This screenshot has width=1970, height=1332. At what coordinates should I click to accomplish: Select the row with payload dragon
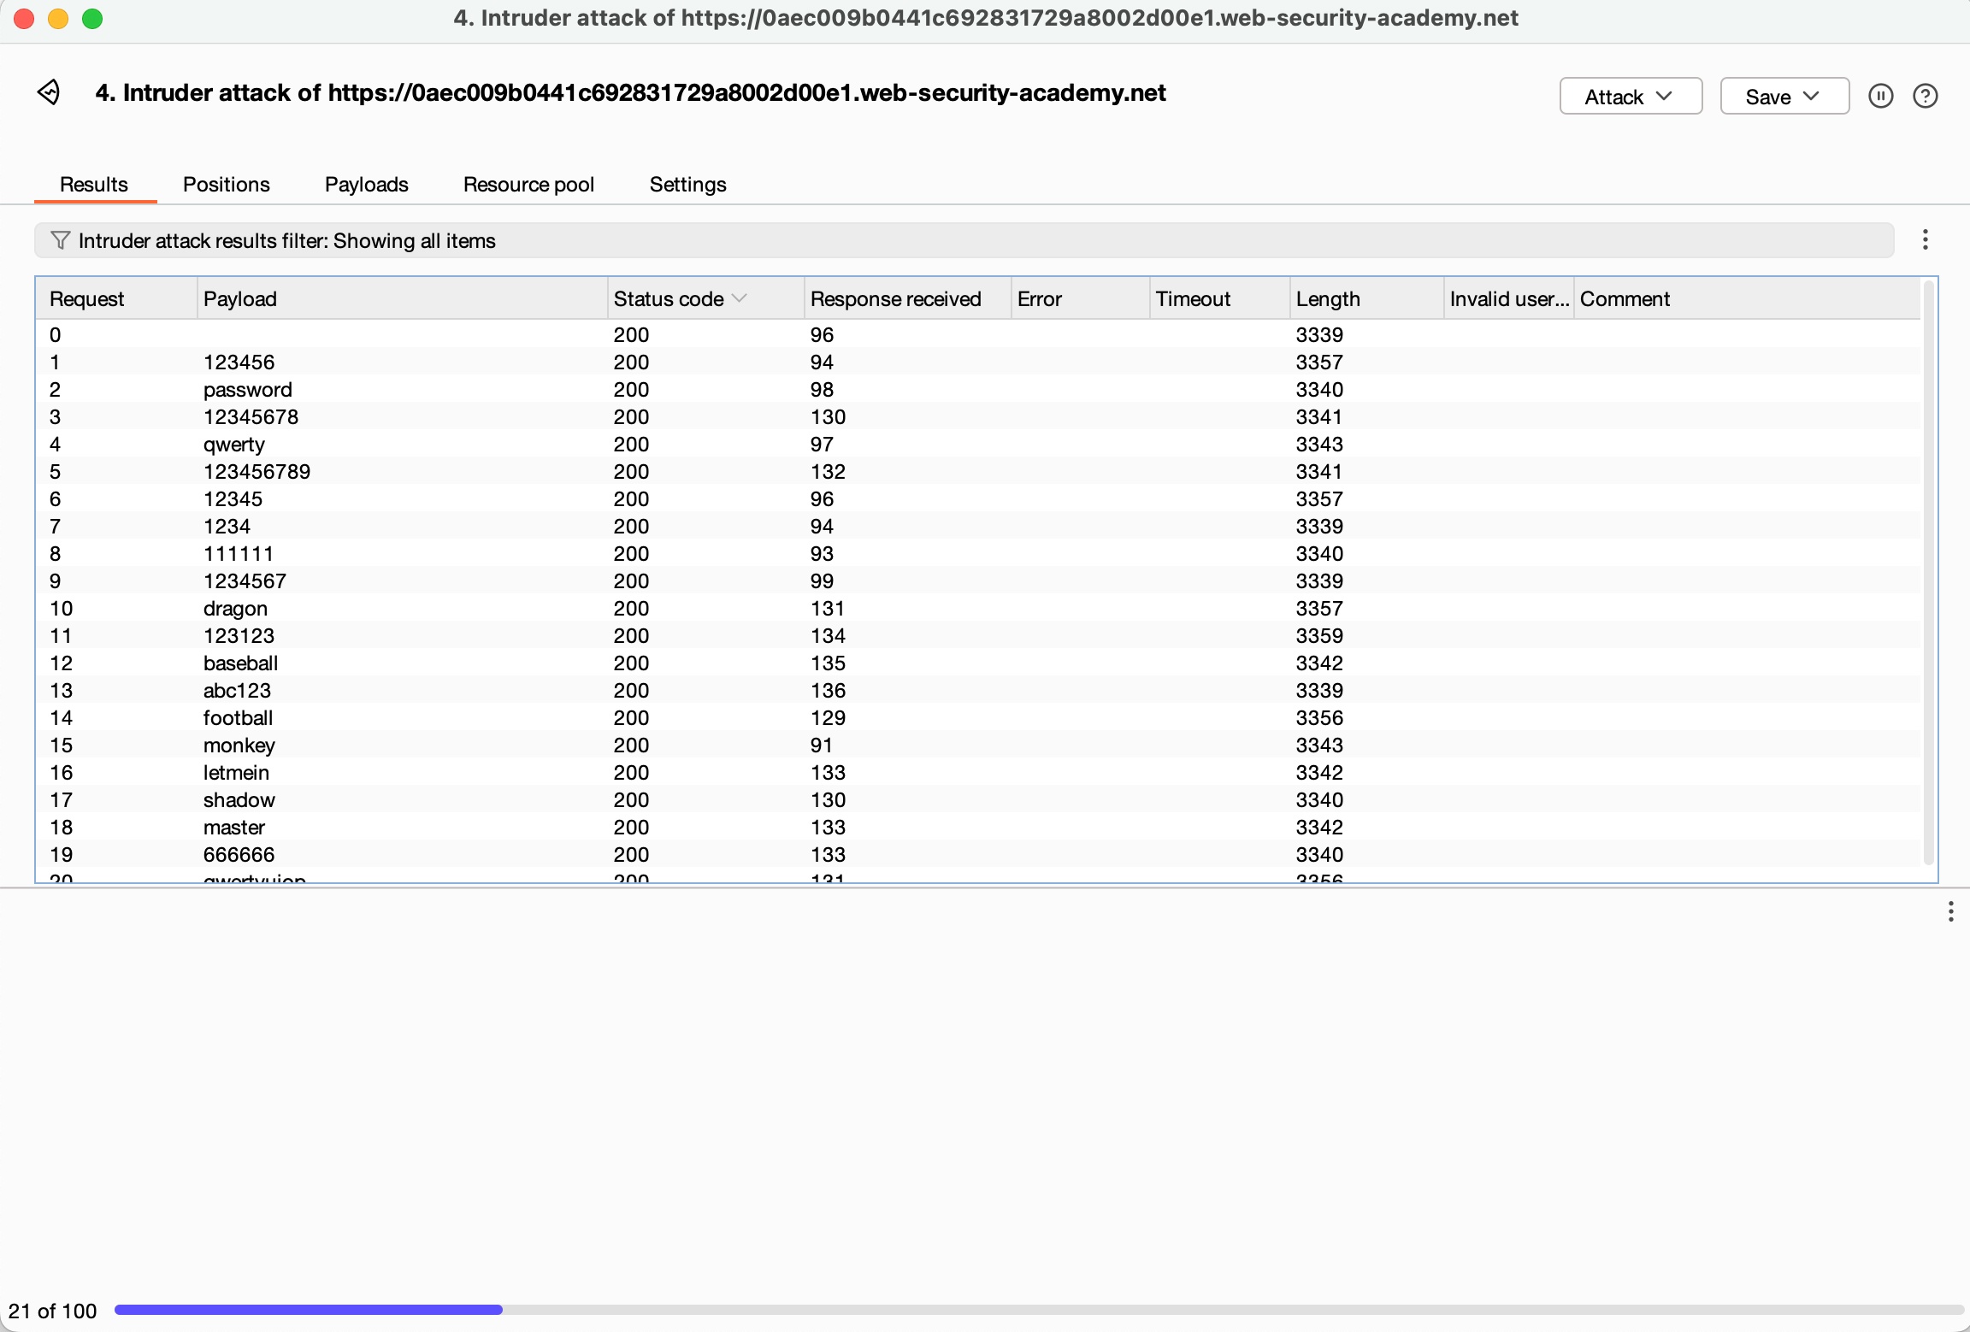pyautogui.click(x=978, y=609)
